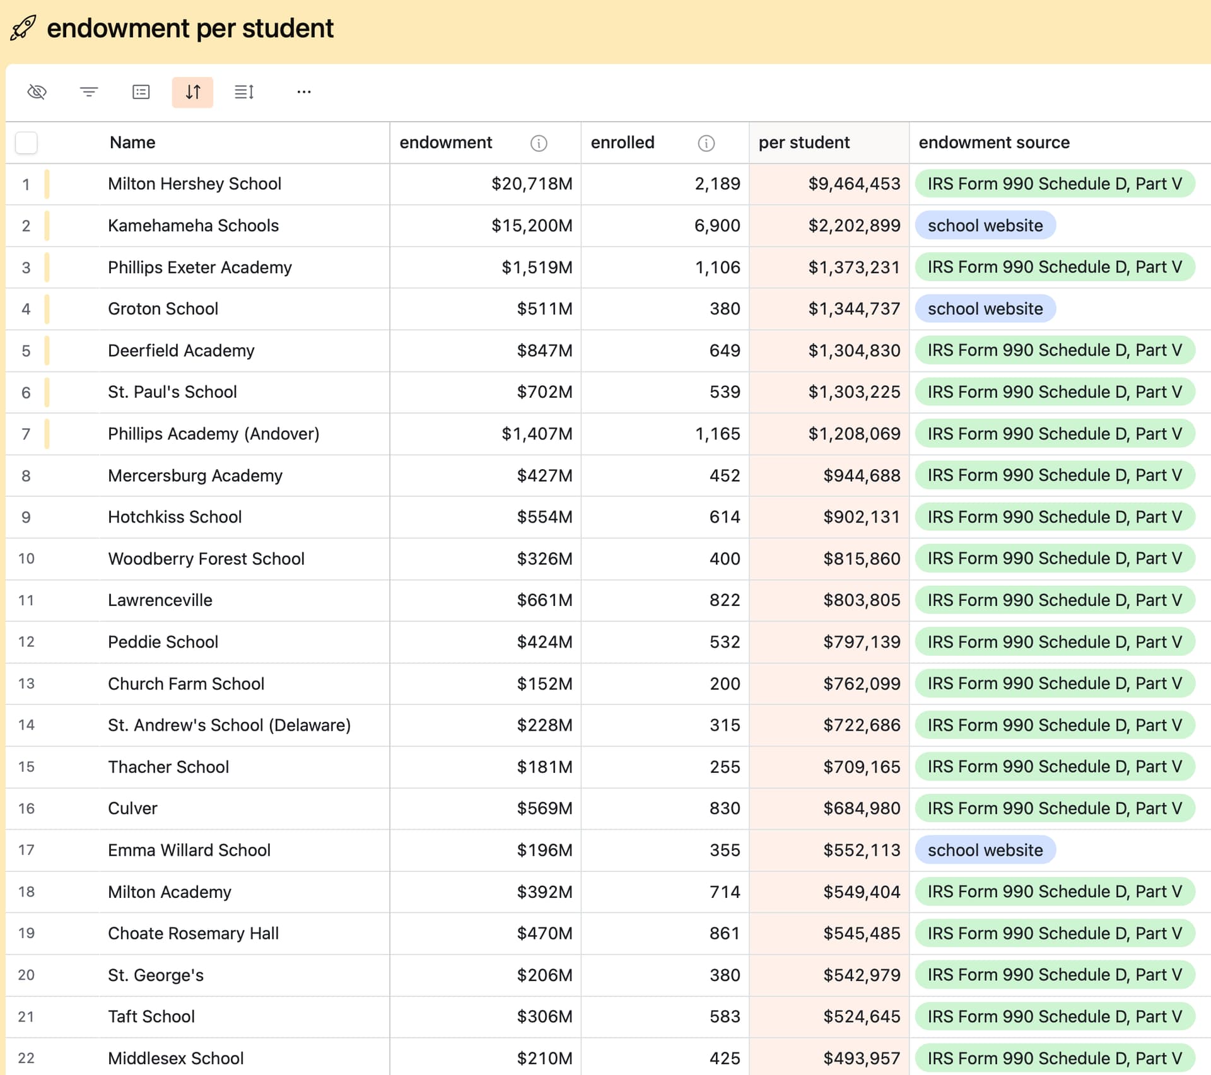Check the select-all checkbox in the header
The width and height of the screenshot is (1211, 1075).
point(26,142)
